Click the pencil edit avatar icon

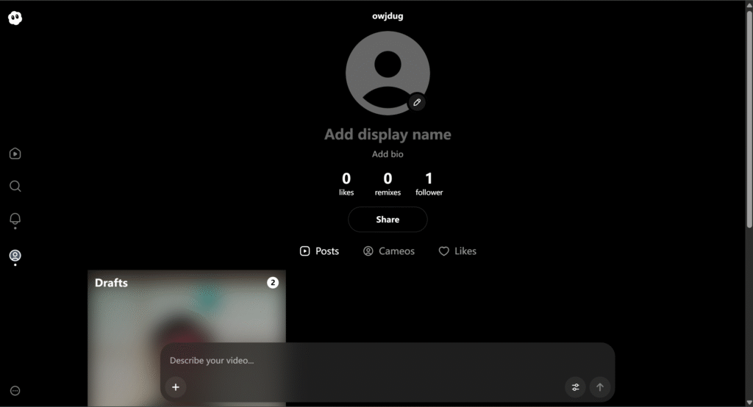pos(417,102)
